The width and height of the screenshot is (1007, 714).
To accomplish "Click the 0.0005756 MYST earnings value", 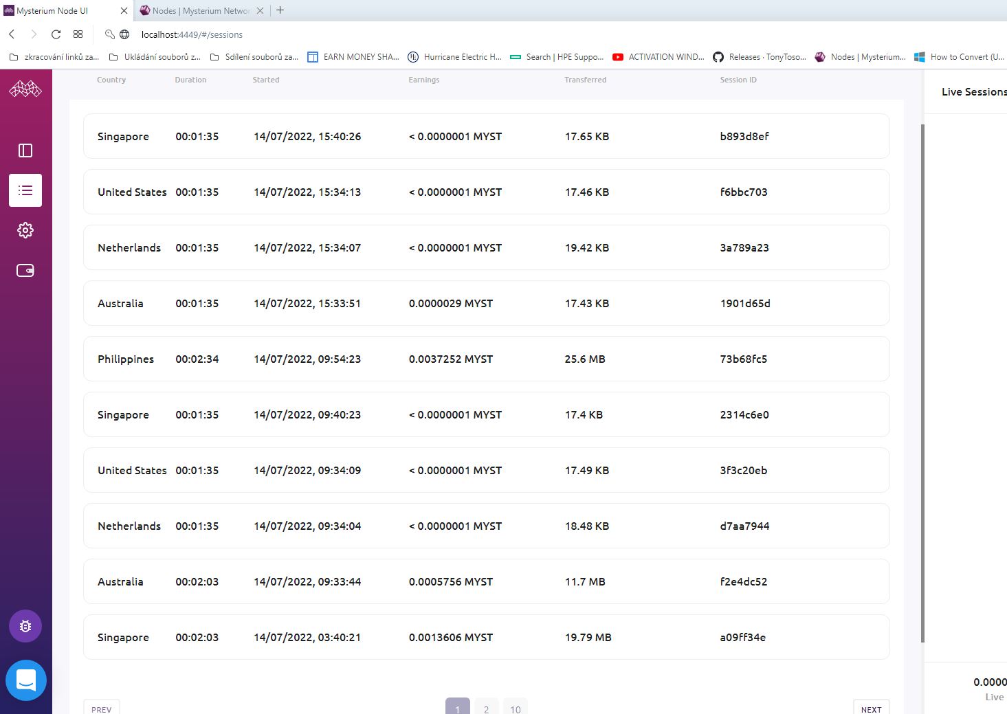I will tap(451, 581).
